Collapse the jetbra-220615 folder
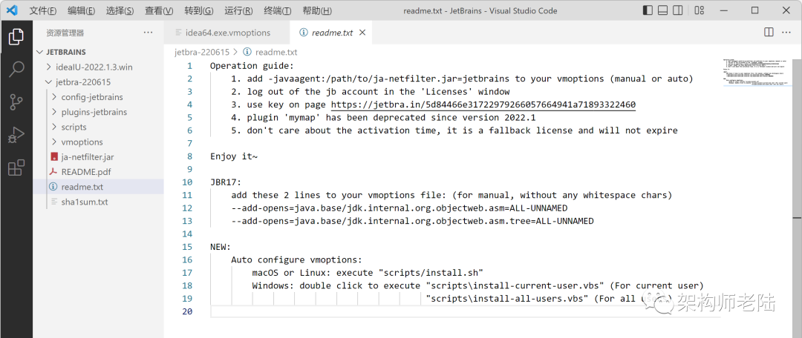The image size is (802, 338). pos(48,82)
